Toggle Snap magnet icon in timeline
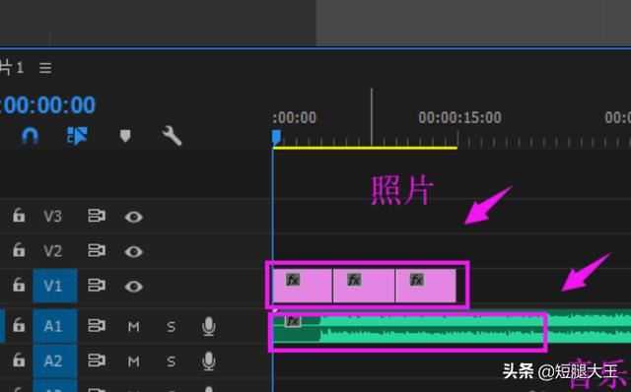Viewport: 631px width, 392px height. tap(30, 136)
